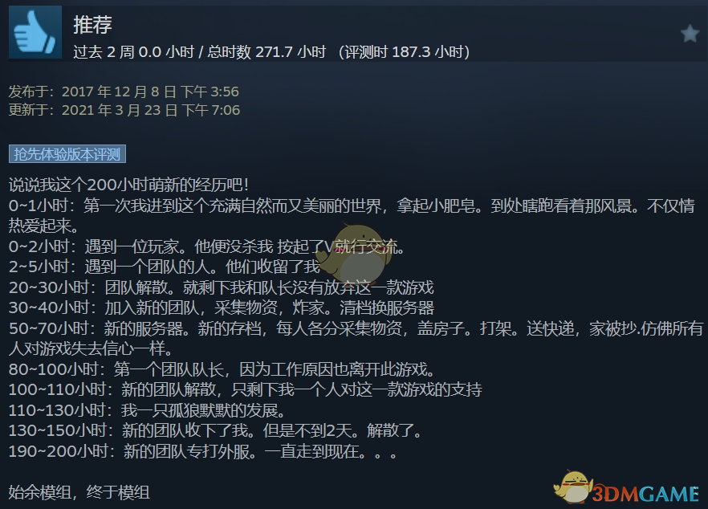Click the 190~200小时 专打外服 line

[x=203, y=451]
